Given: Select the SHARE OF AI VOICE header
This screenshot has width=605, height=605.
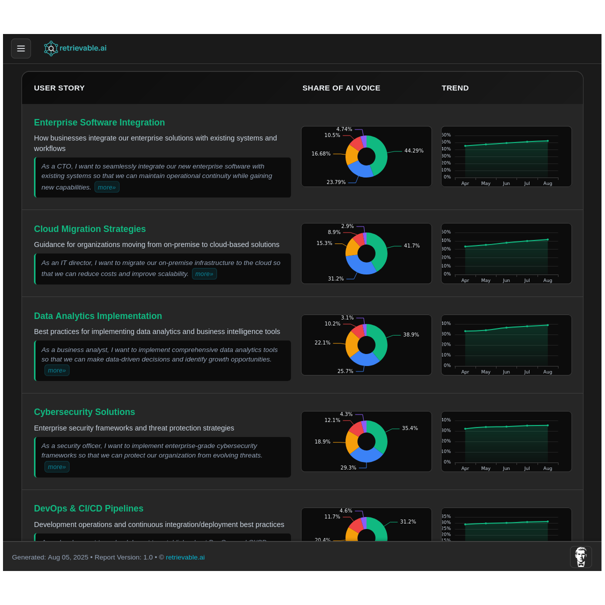Looking at the screenshot, I should [x=341, y=87].
